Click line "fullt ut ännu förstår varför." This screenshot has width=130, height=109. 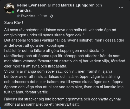coord(26,92)
